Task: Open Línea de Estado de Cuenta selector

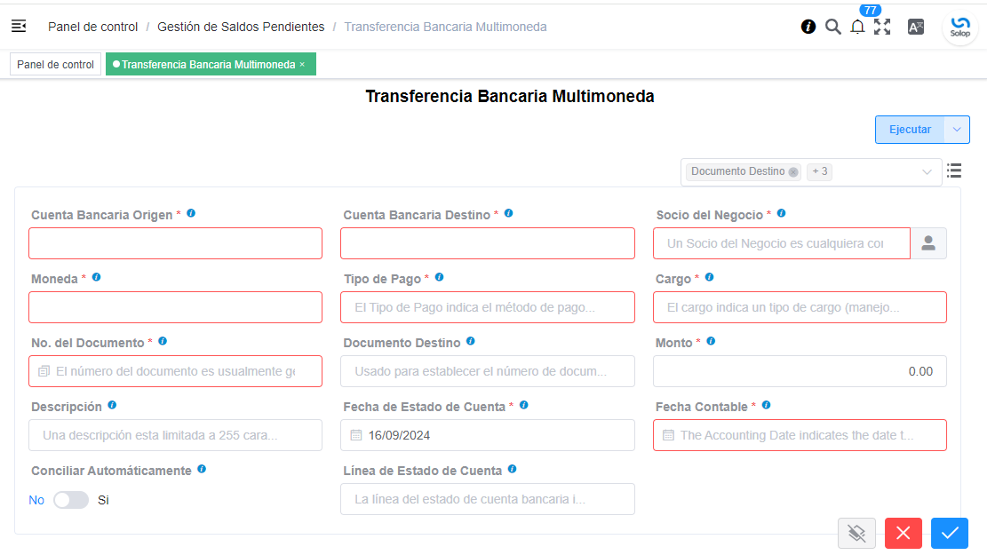Action: pos(487,499)
